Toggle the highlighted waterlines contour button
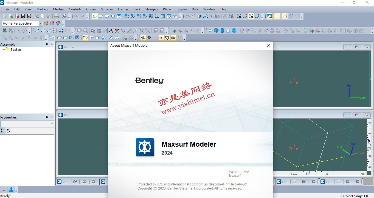The image size is (374, 198). 161,38
